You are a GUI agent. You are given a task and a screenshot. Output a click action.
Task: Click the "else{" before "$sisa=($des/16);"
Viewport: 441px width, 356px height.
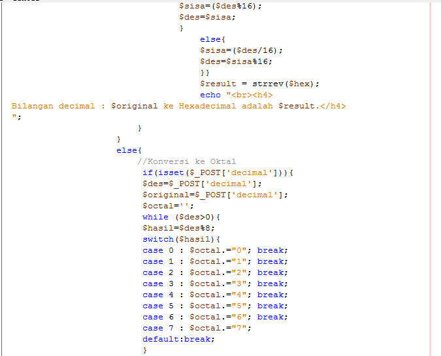click(x=212, y=39)
